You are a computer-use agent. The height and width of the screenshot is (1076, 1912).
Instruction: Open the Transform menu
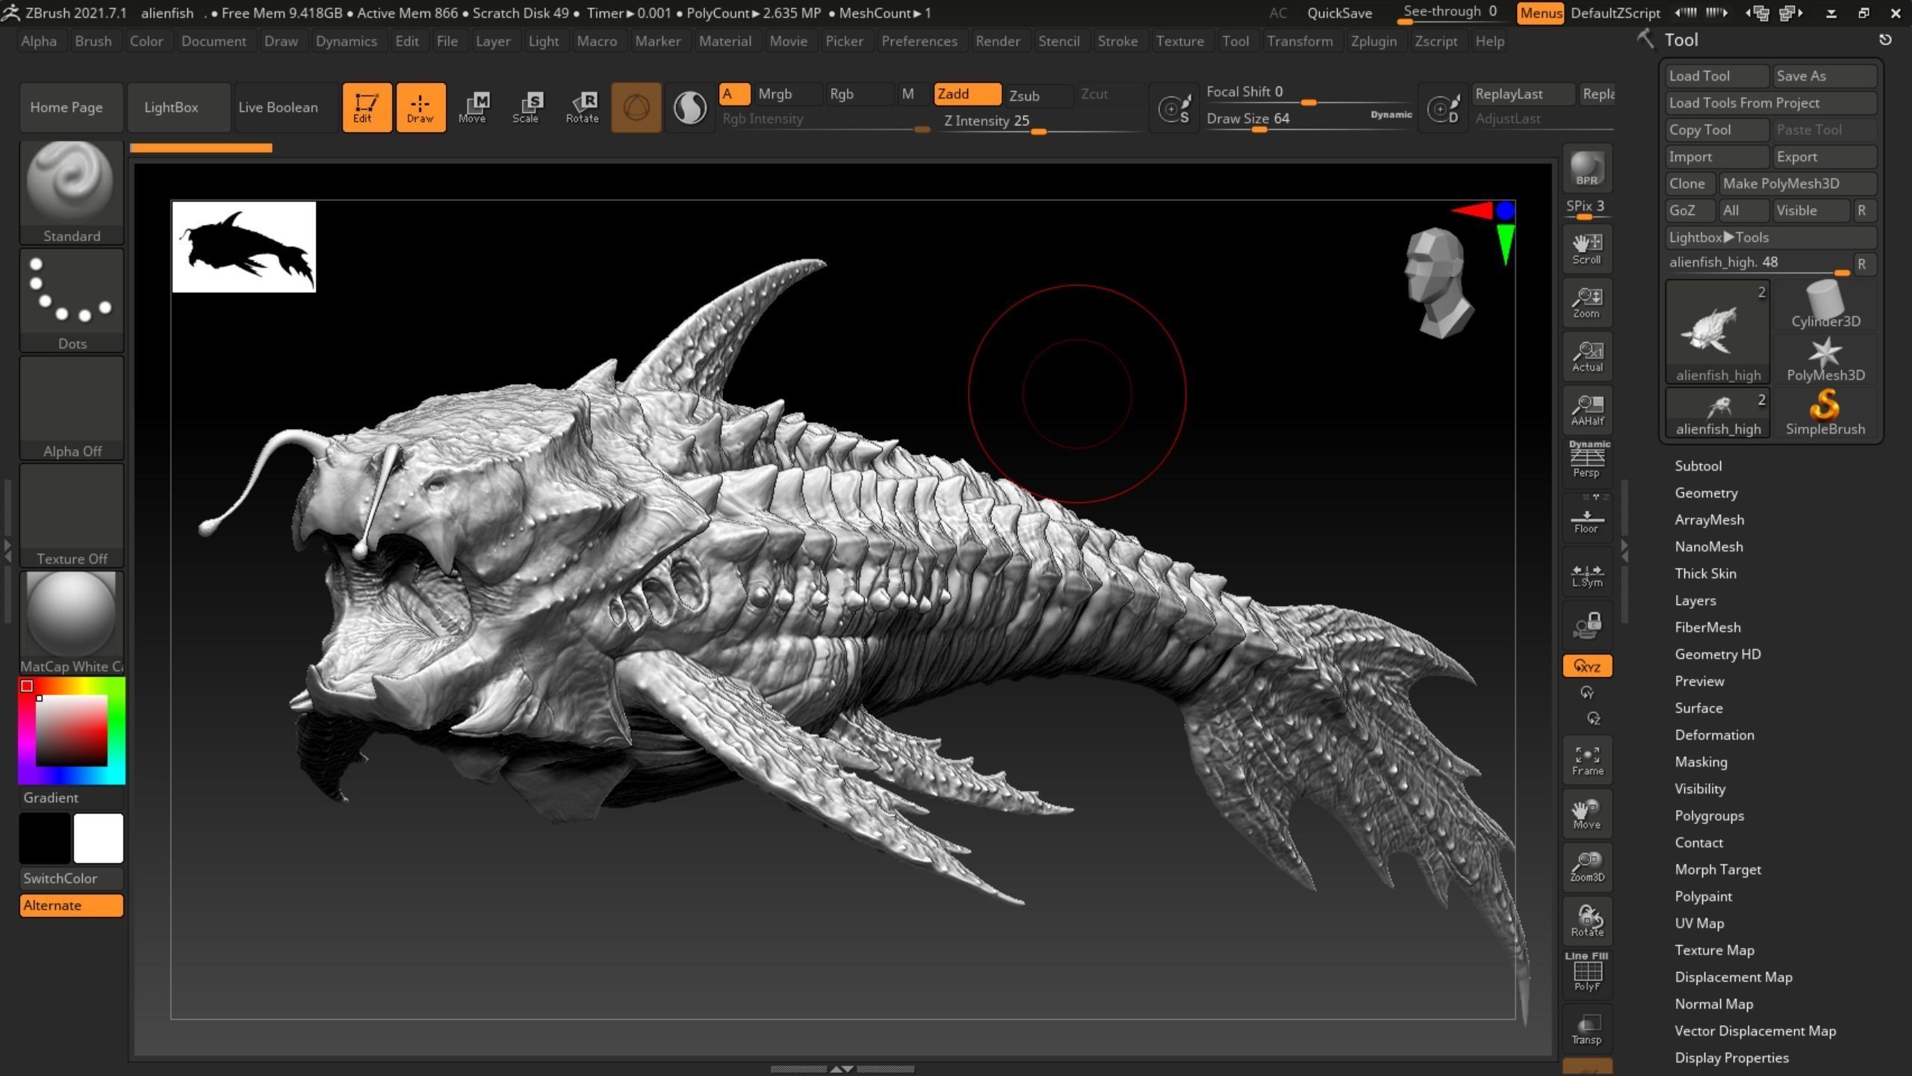coord(1300,41)
